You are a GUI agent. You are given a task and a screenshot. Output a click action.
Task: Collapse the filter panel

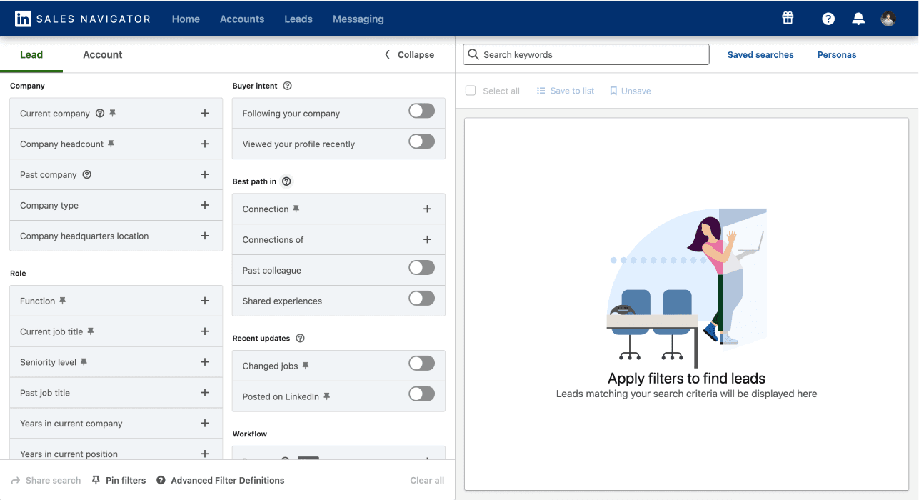[x=408, y=54]
